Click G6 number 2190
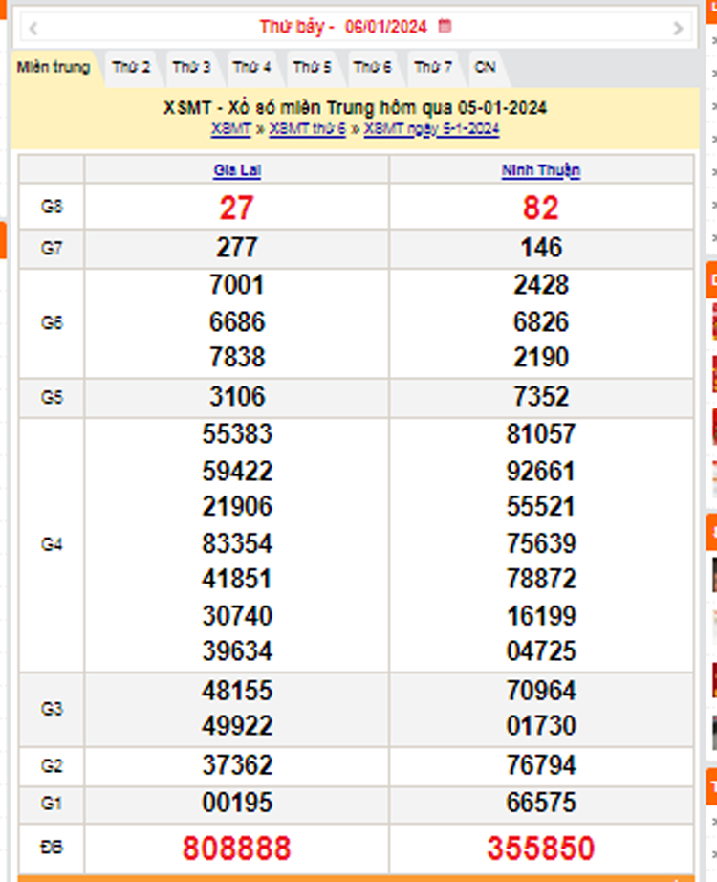 point(541,357)
